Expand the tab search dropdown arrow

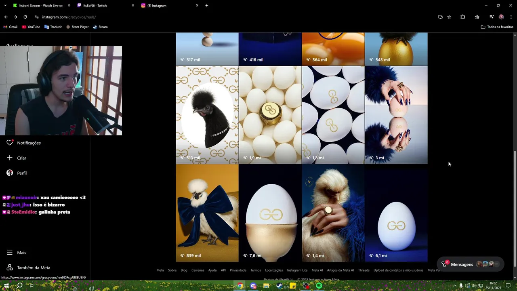pos(5,6)
